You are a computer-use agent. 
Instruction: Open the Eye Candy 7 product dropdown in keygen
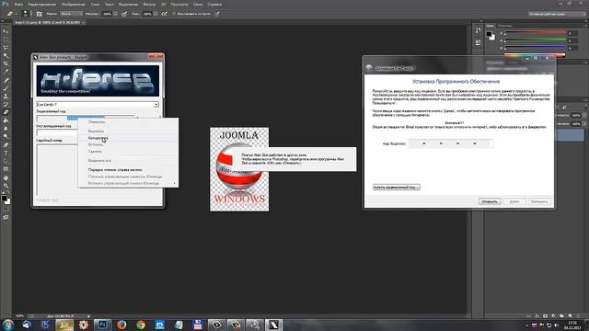tap(156, 104)
